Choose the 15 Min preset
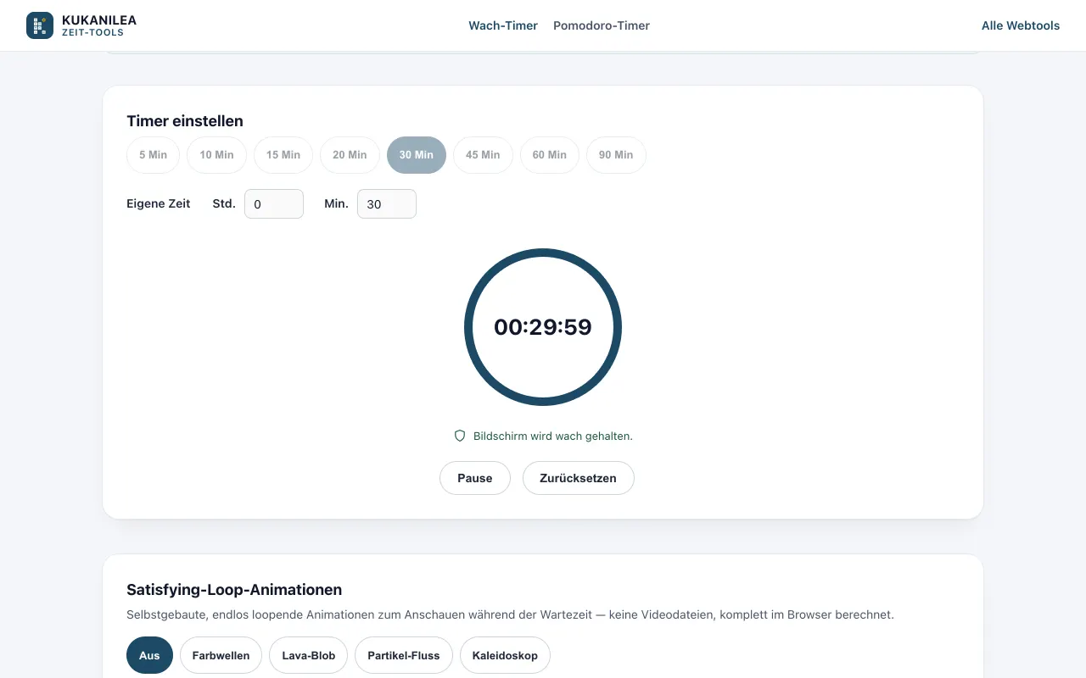Screen dimensions: 1086x678 coord(283,155)
